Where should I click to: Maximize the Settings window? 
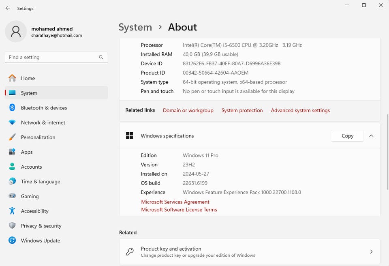pos(364,5)
